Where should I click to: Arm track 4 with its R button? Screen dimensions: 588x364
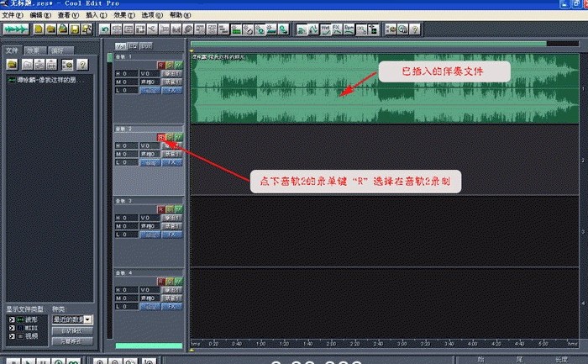161,282
